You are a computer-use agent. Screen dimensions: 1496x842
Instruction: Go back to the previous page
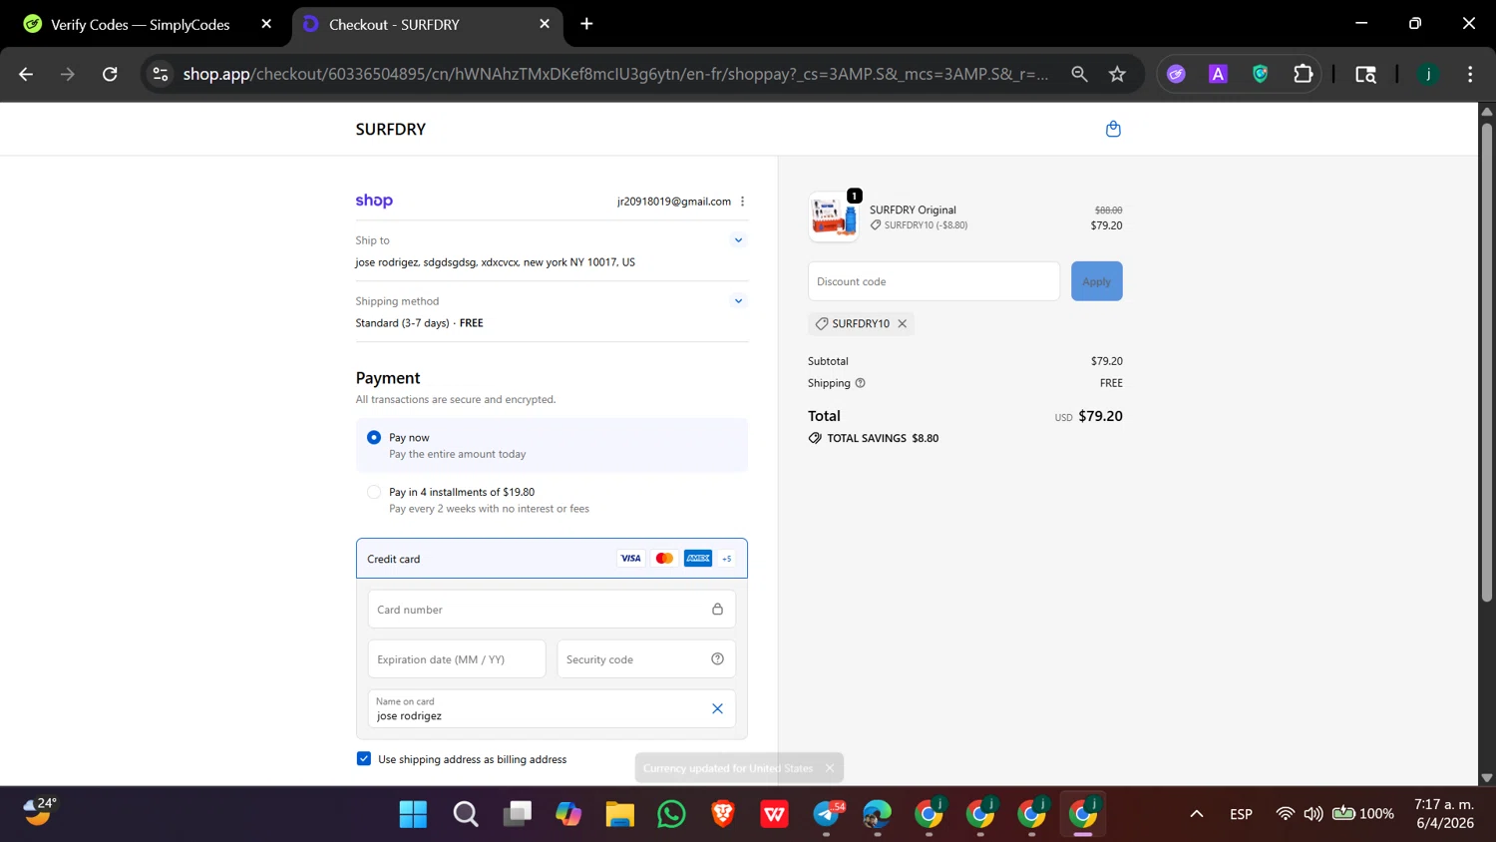click(26, 74)
